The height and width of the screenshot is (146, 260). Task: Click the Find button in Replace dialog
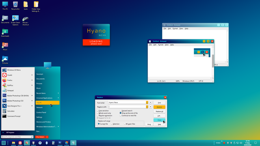pyautogui.click(x=159, y=103)
